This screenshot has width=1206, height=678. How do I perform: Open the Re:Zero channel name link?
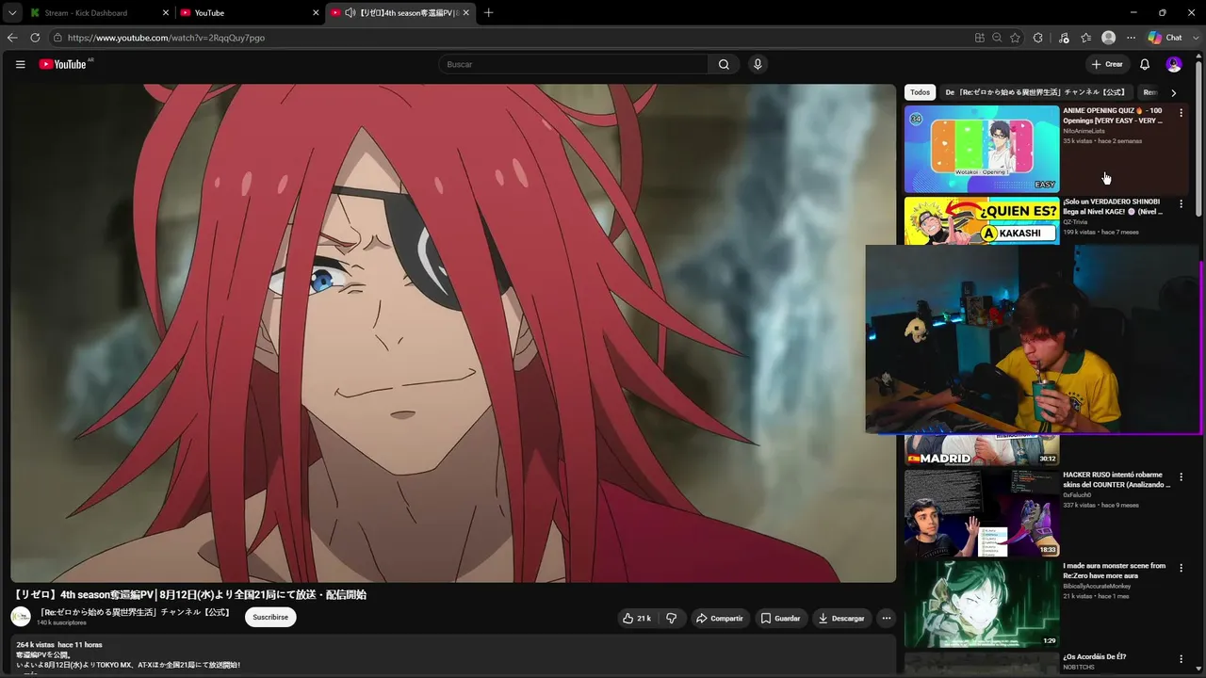coord(135,612)
